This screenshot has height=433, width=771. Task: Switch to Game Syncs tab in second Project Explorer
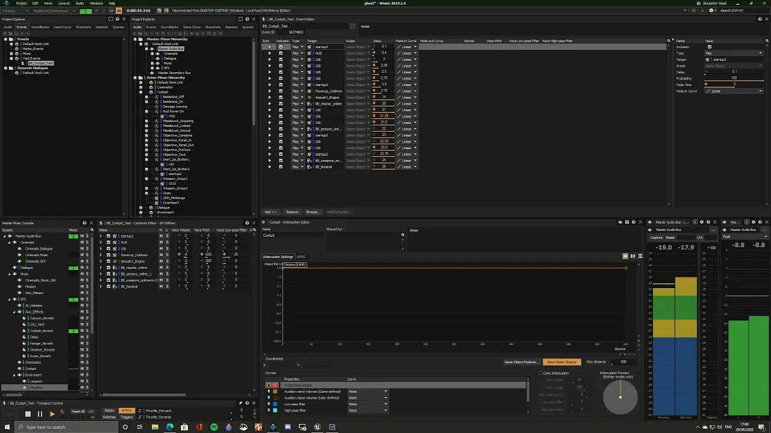[192, 27]
